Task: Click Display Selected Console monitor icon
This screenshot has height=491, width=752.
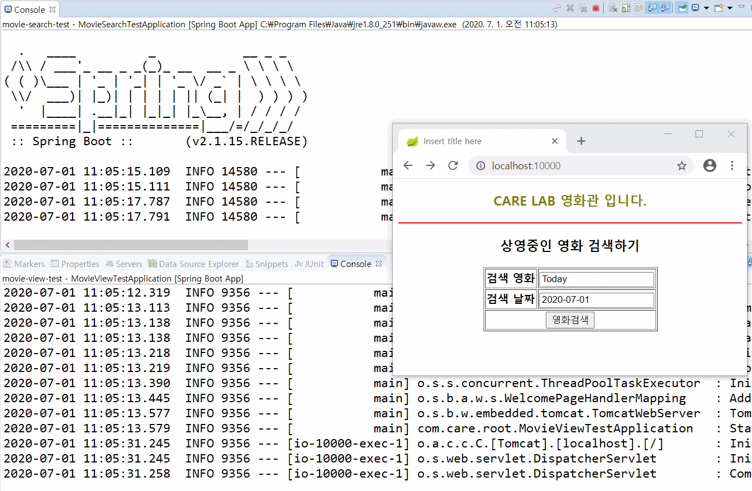Action: 695,8
